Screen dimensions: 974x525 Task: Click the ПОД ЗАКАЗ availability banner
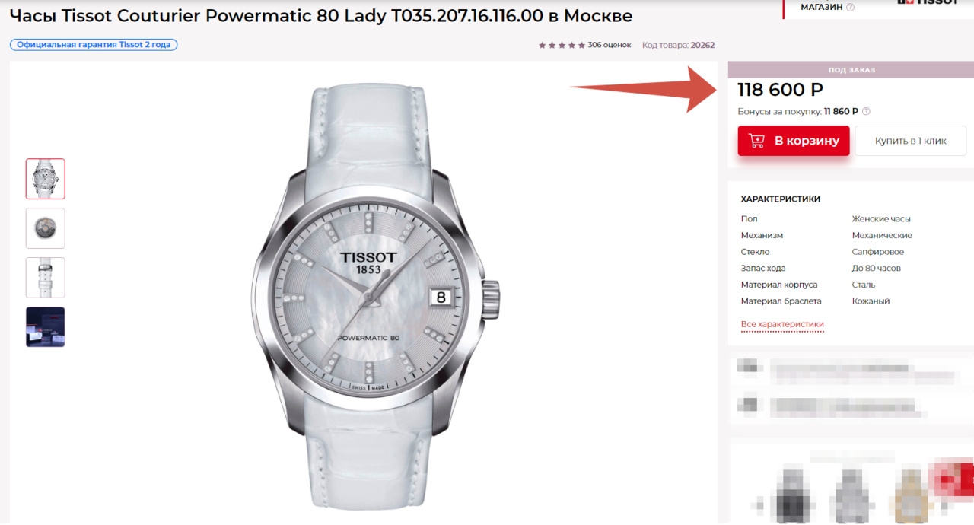click(x=851, y=70)
